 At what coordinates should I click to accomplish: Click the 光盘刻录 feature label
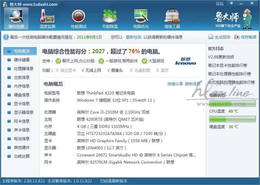click(x=142, y=70)
